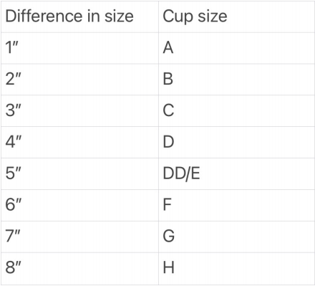Select the DD/E cup size cell

pyautogui.click(x=236, y=174)
